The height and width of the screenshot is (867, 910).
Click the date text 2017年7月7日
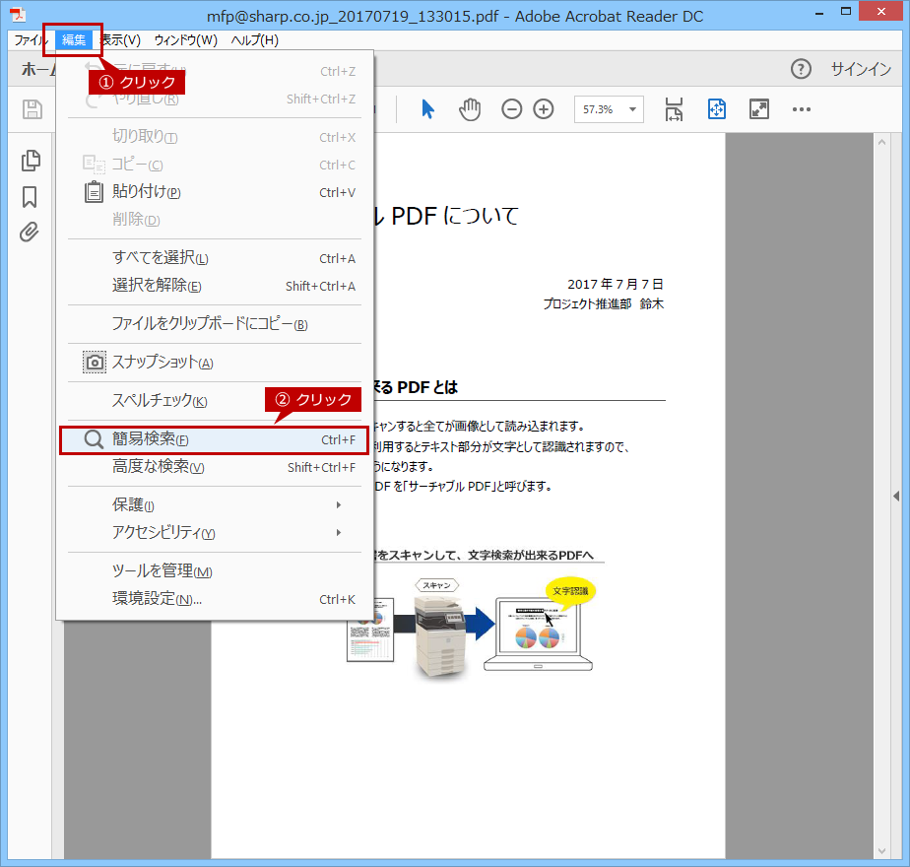tap(616, 284)
